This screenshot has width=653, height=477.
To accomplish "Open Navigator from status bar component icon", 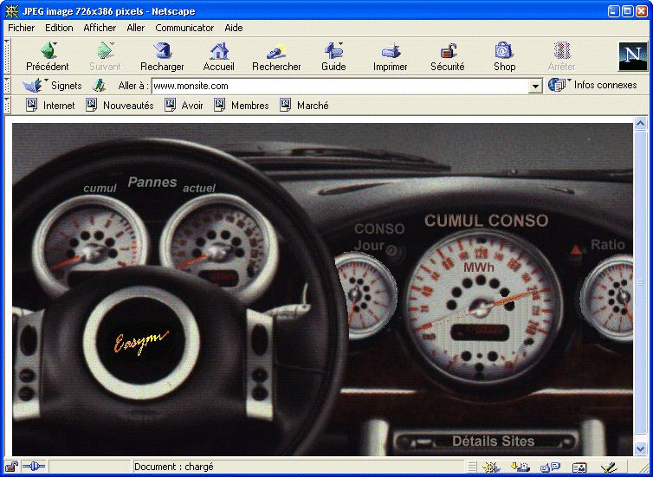I will [x=490, y=467].
